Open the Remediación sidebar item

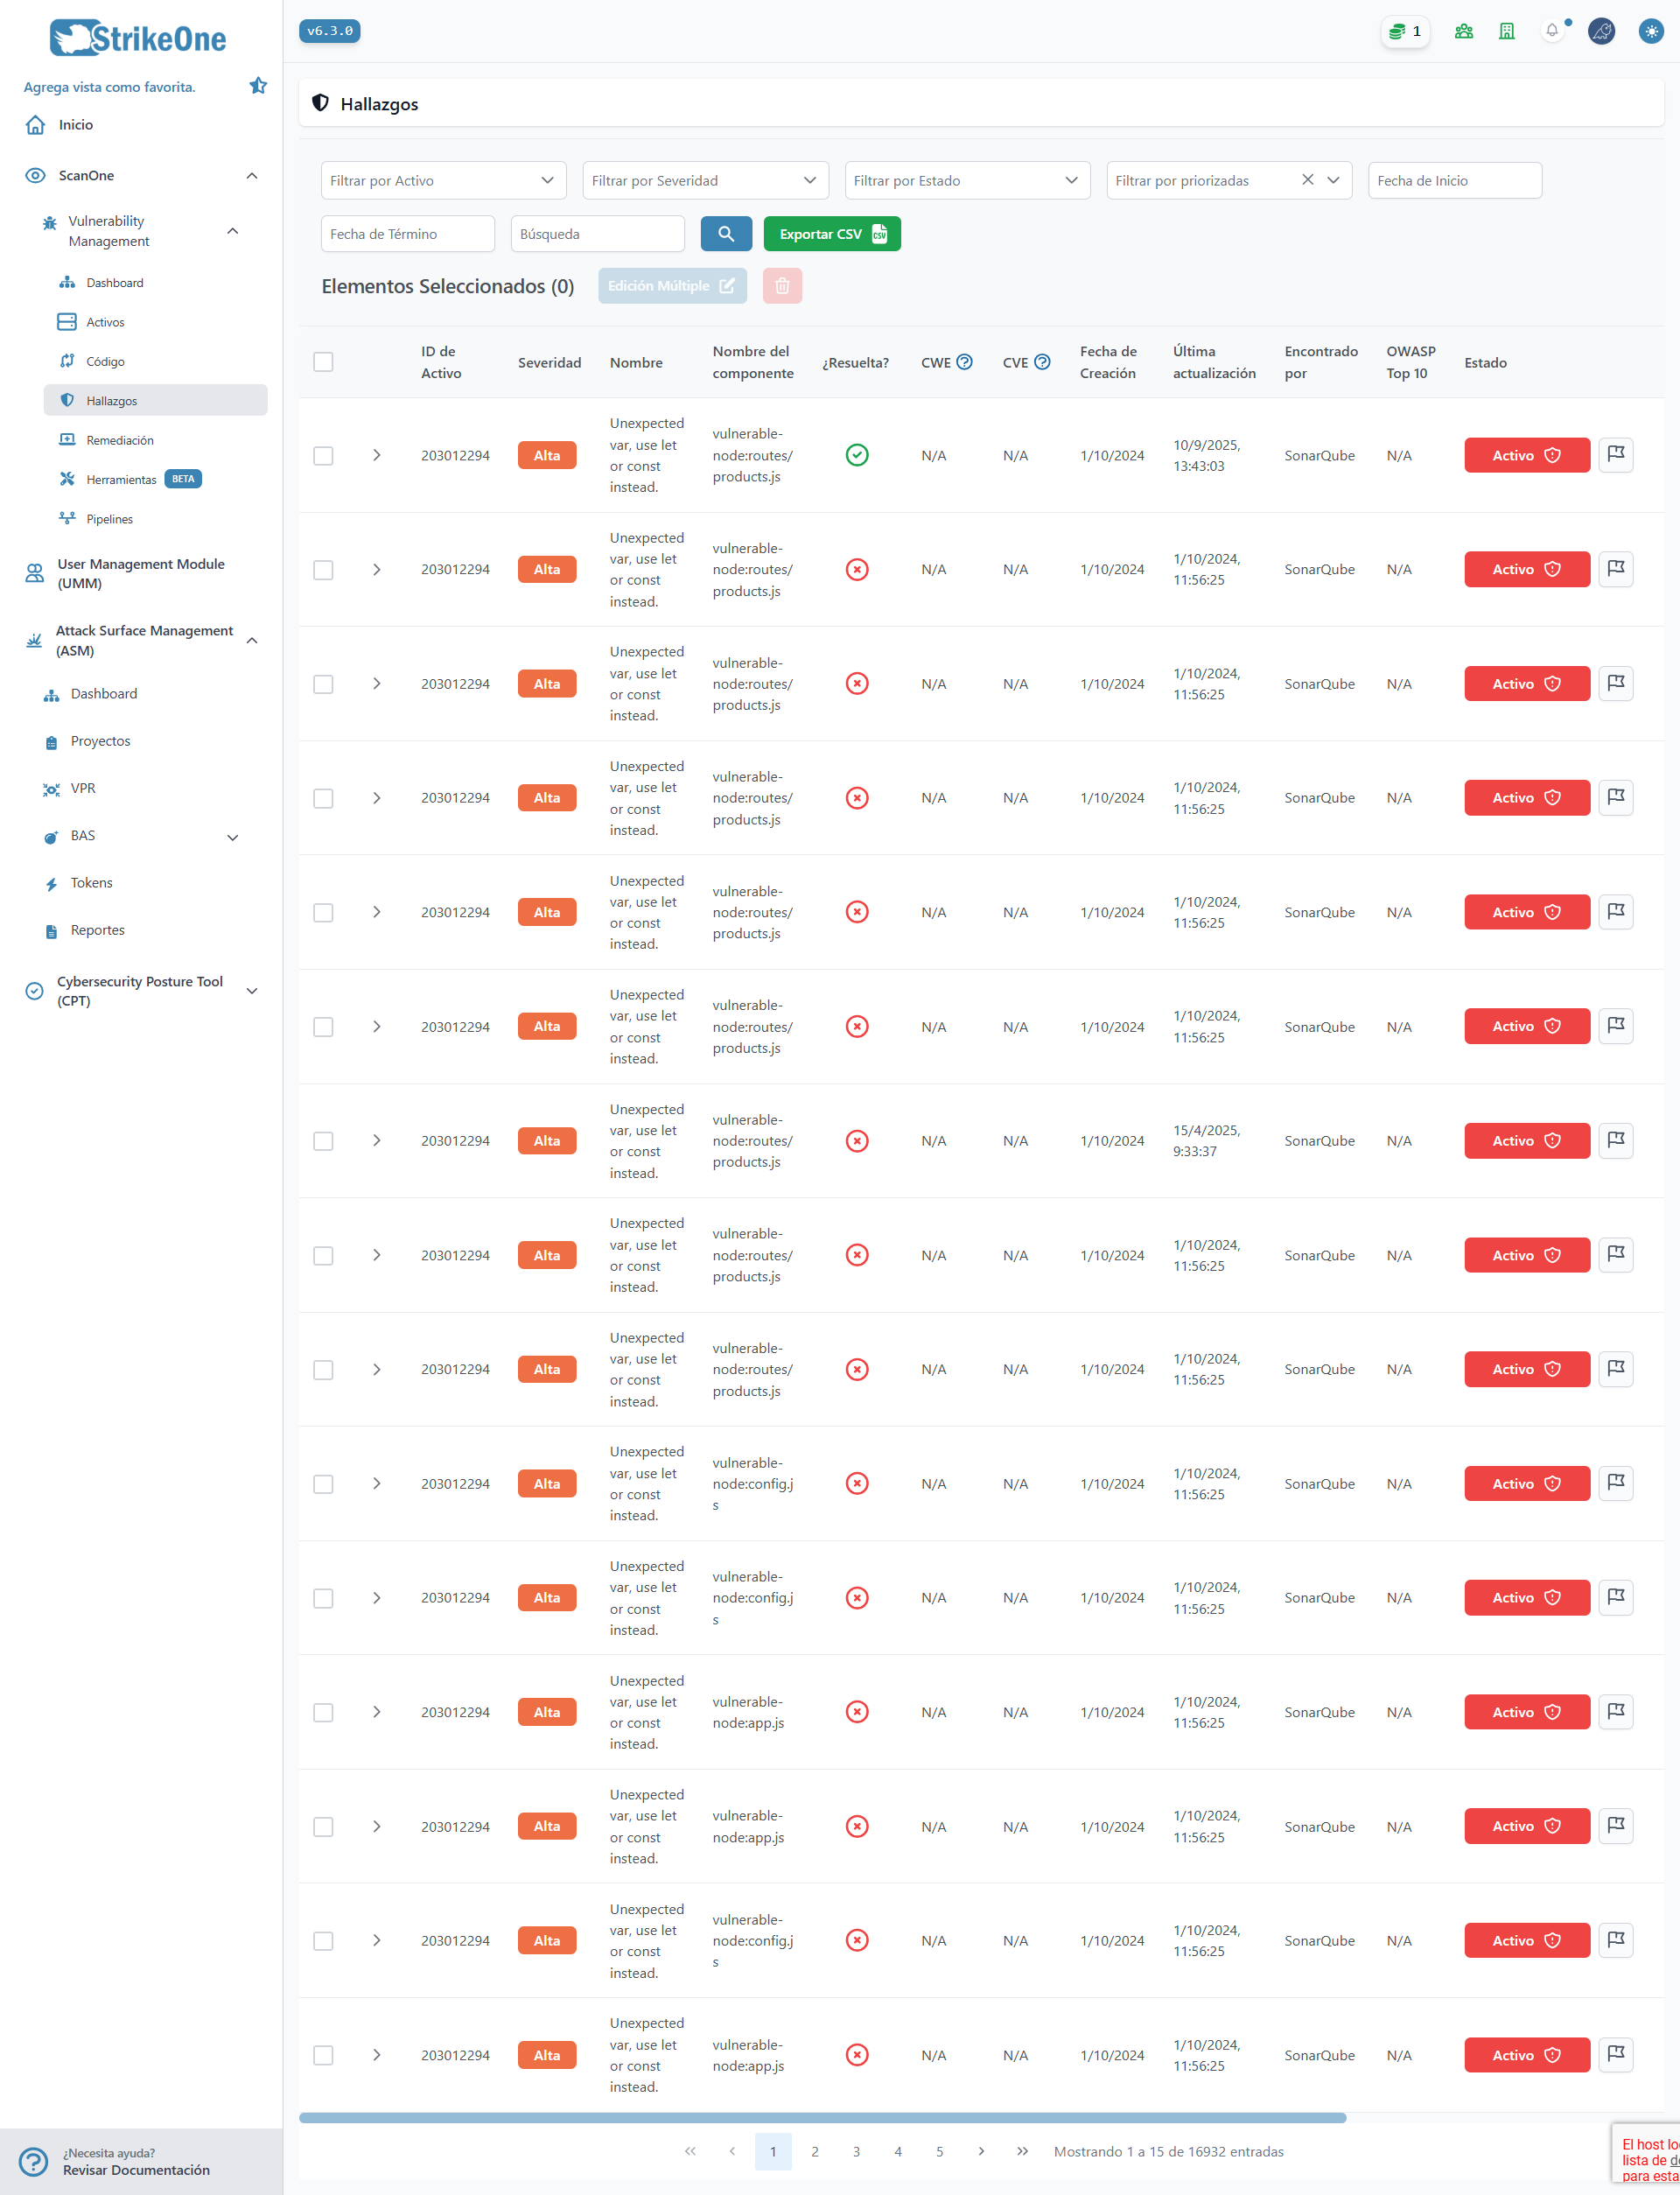(119, 439)
